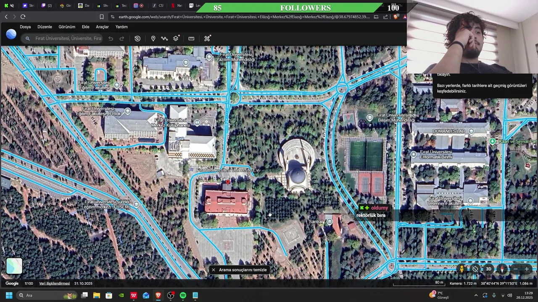Viewport: 538px width, 302px height.
Task: Open the Düzenle menu
Action: 45,27
